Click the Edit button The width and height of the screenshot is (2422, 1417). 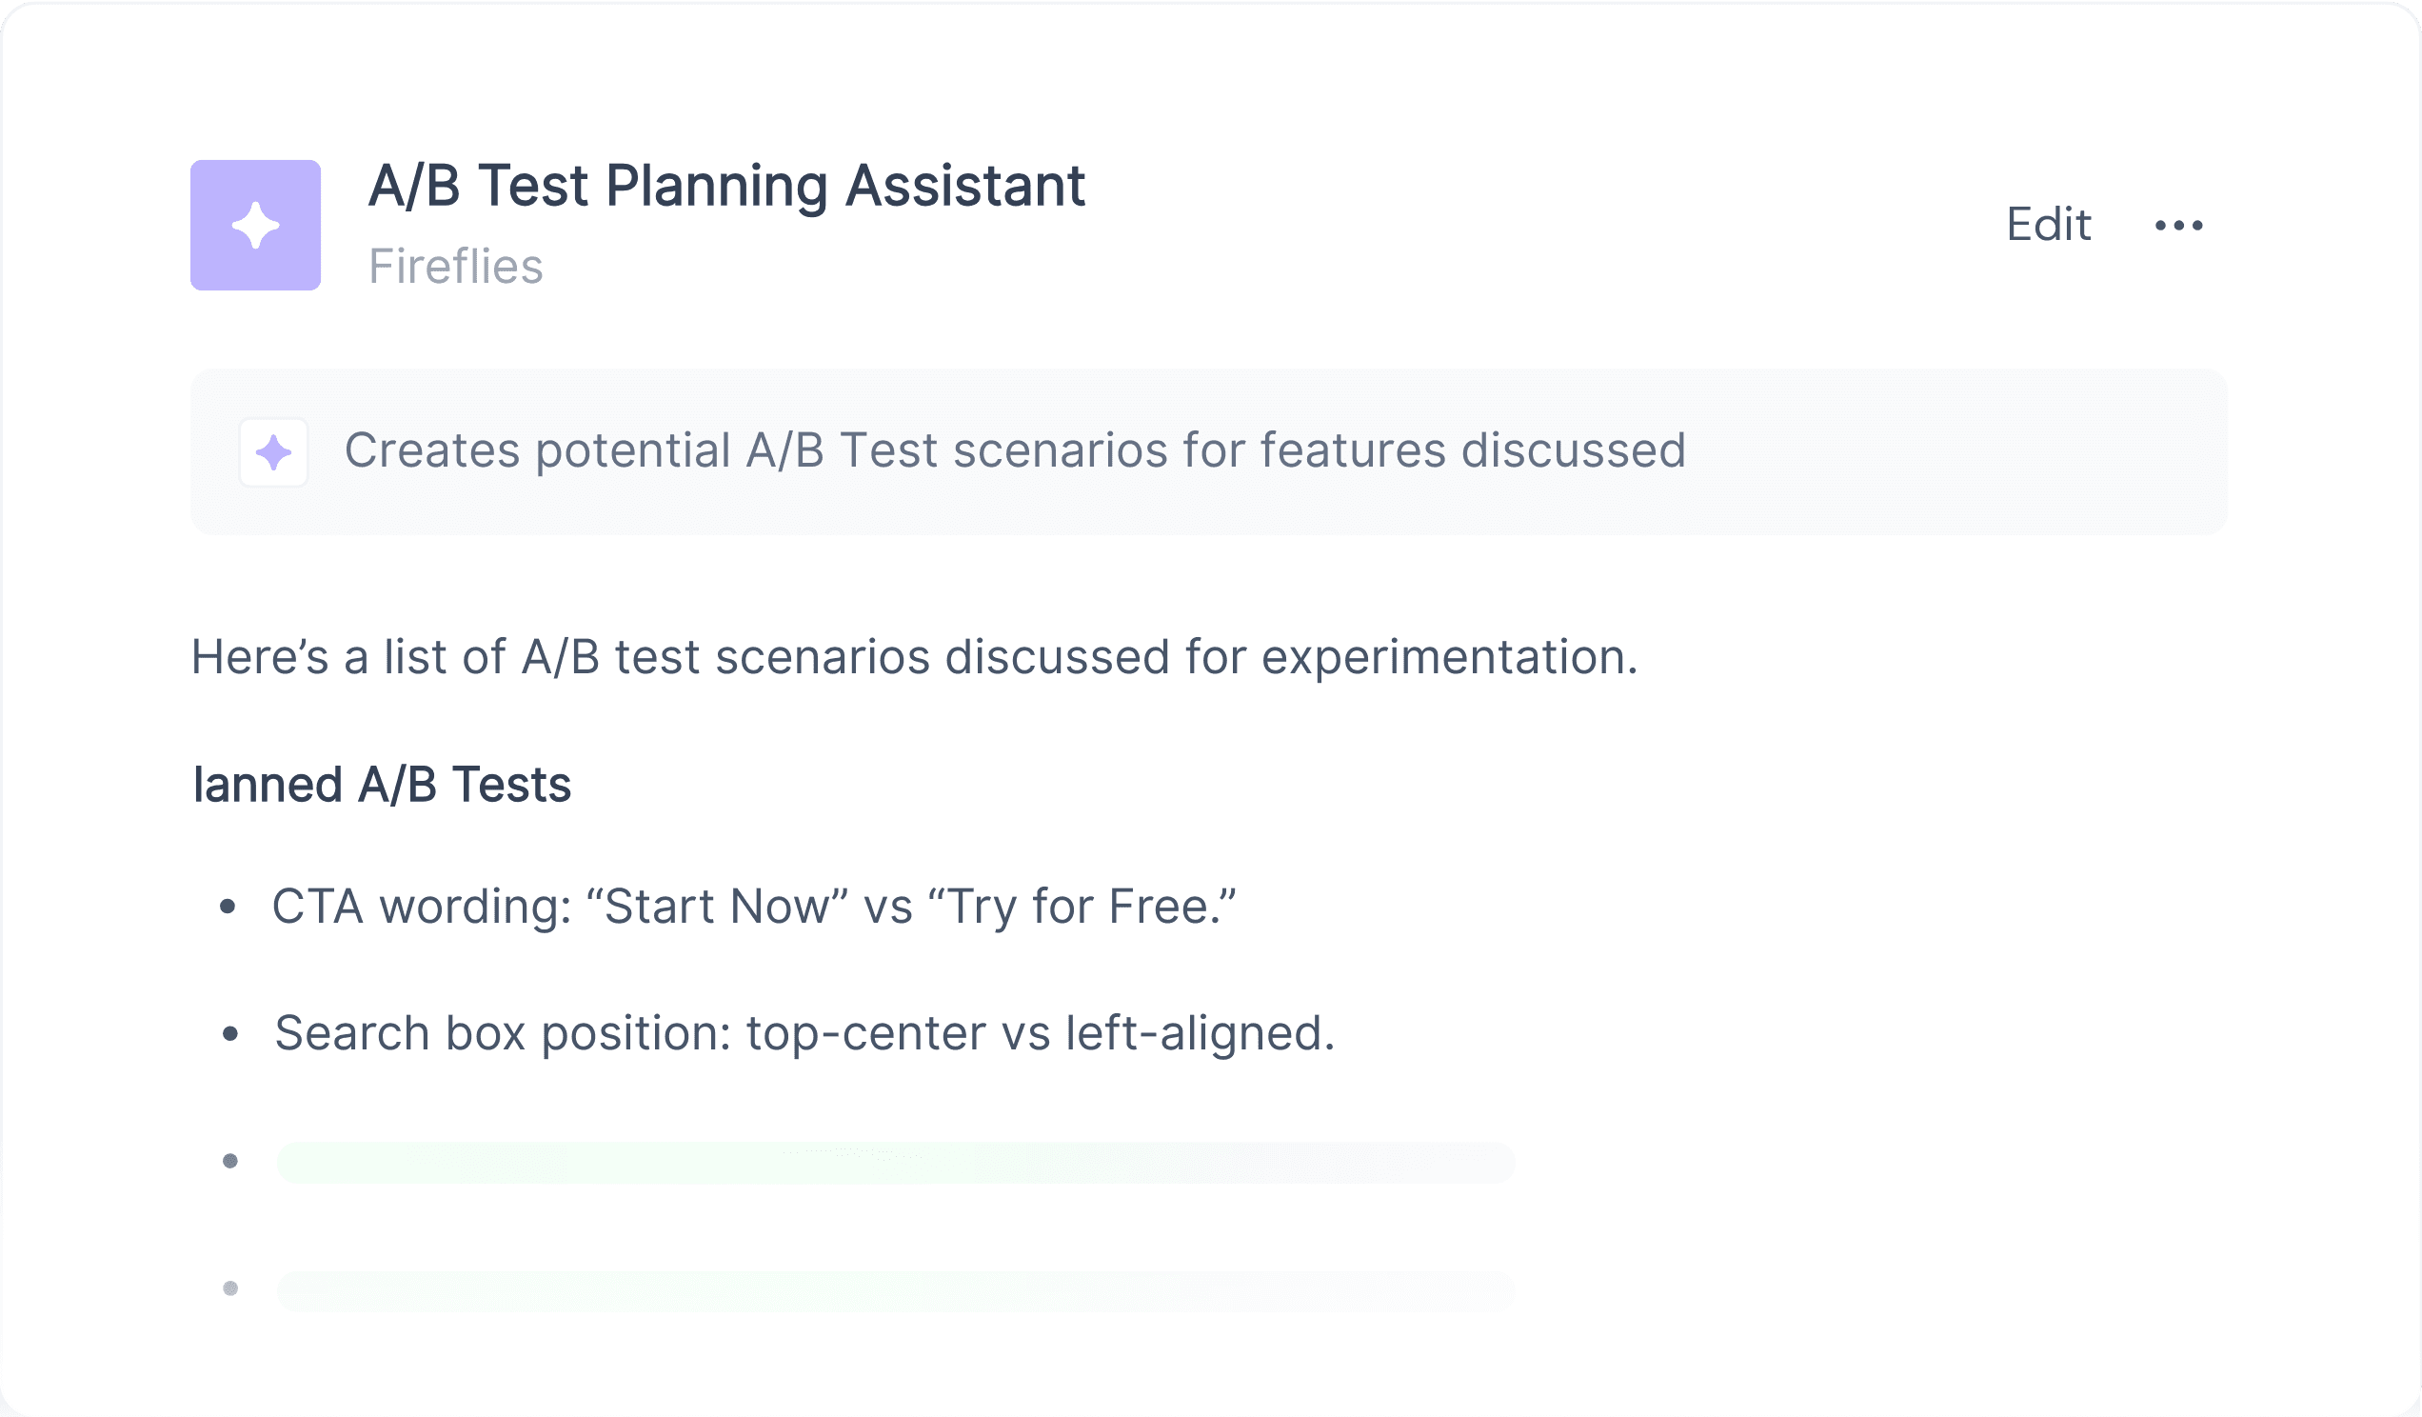[2048, 225]
